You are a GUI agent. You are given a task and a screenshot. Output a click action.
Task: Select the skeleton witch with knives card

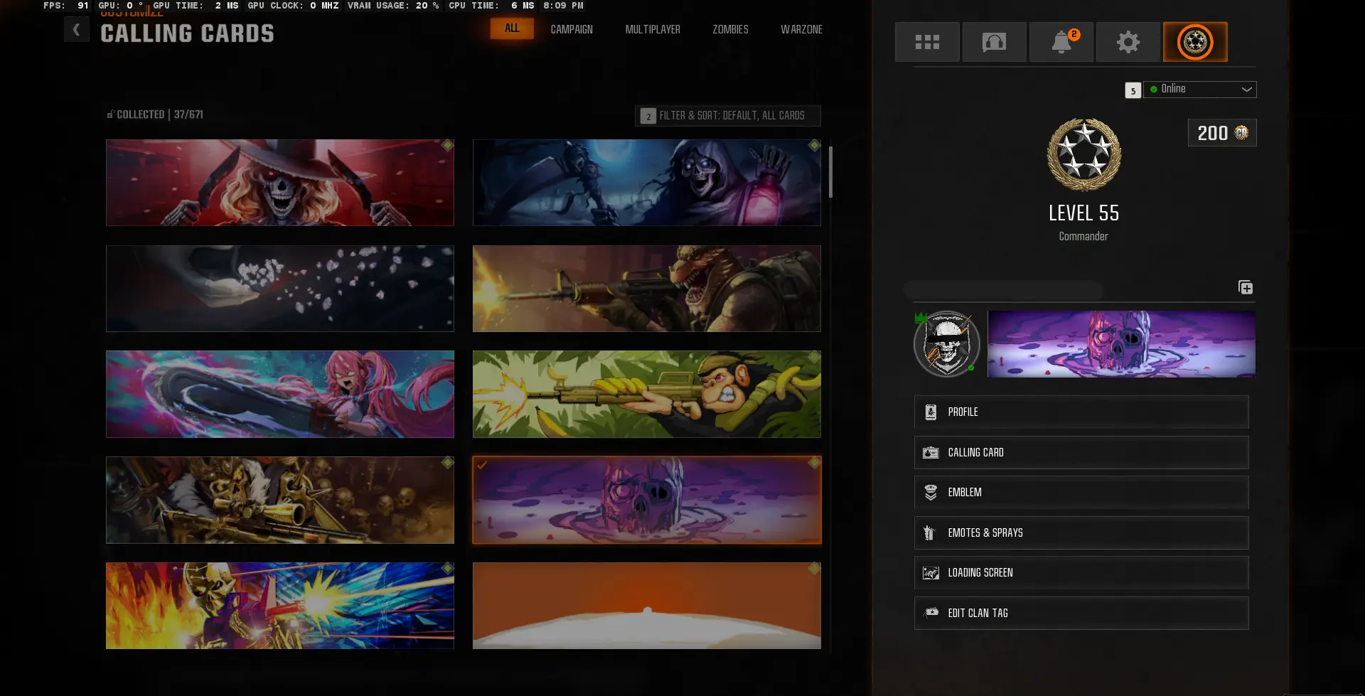click(280, 183)
